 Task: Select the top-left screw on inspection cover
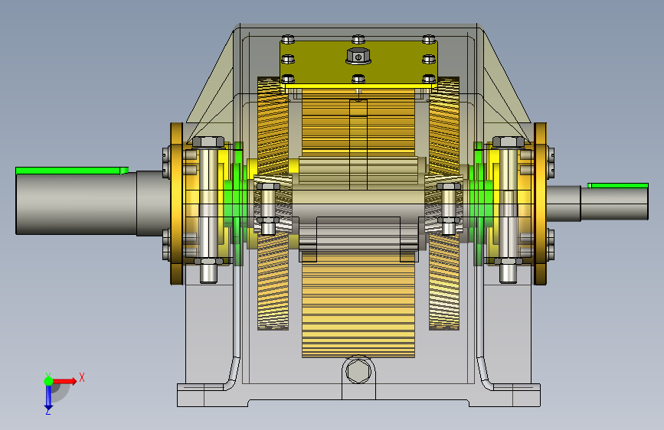[x=288, y=39]
